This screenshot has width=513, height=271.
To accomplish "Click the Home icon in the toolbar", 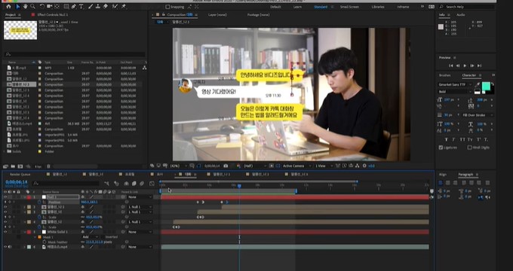I will pos(8,7).
